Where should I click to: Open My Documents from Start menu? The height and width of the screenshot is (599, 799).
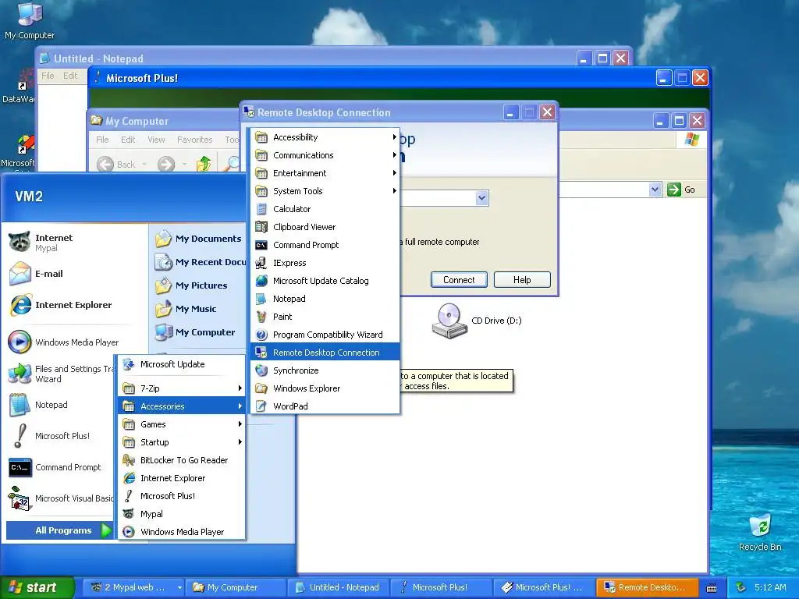point(199,239)
